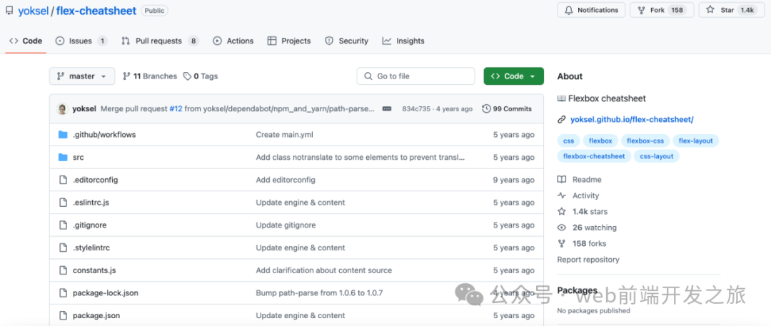The width and height of the screenshot is (771, 326).
Task: Open the Fork button menu
Action: point(660,10)
